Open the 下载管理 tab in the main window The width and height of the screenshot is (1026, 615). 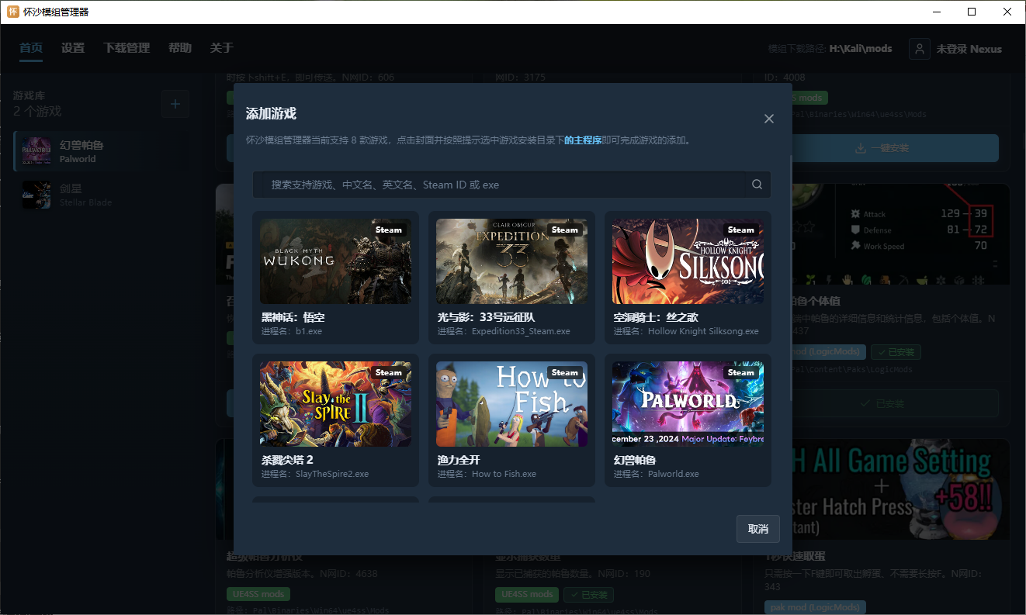[x=127, y=48]
